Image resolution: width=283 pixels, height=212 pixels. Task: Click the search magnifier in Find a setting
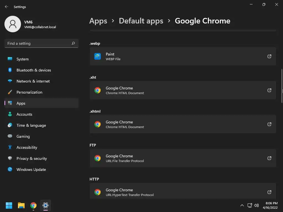point(73,43)
